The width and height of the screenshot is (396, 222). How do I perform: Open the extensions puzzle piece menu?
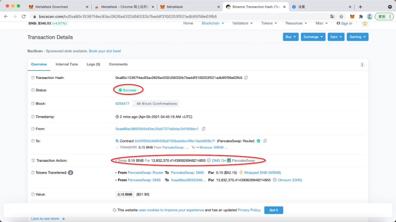click(x=361, y=17)
